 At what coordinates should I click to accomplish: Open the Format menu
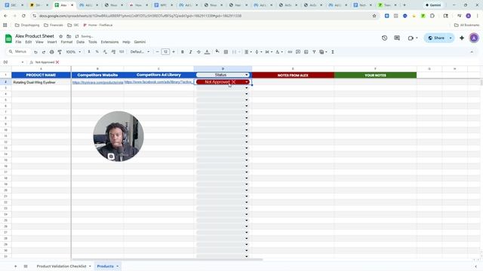pyautogui.click(x=66, y=42)
